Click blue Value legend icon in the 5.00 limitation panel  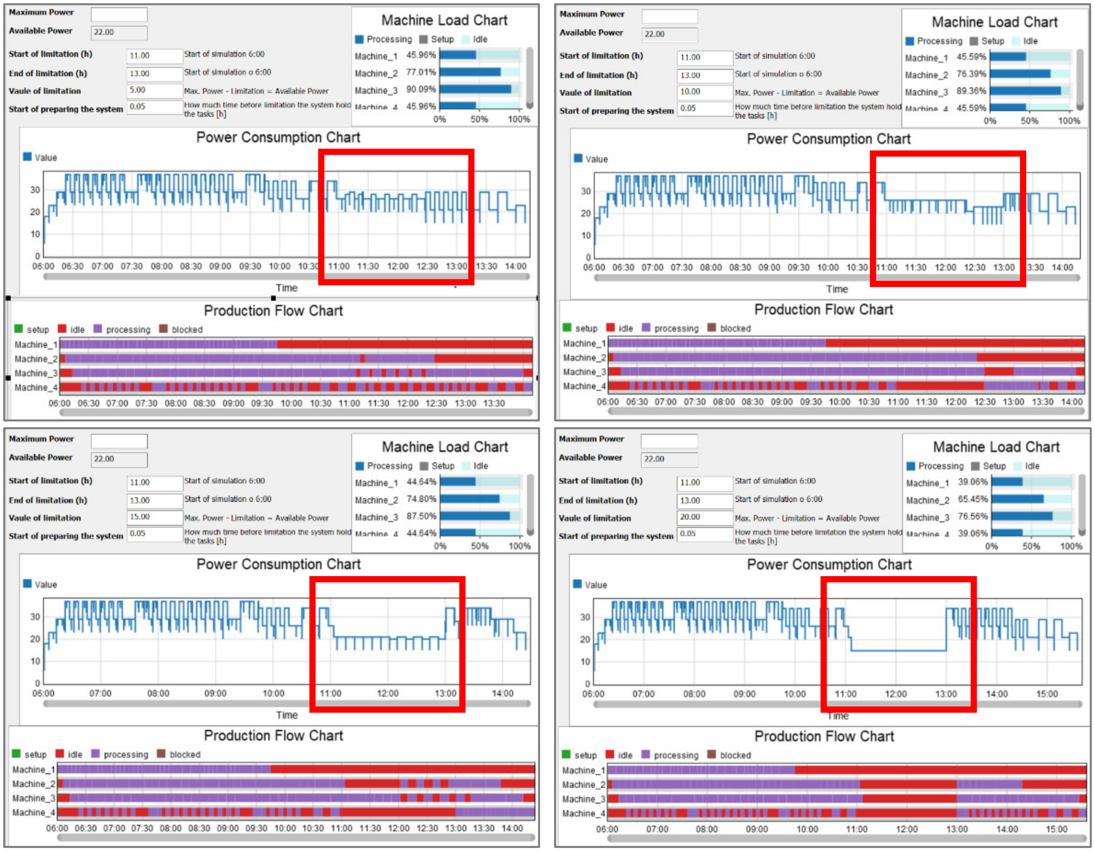pyautogui.click(x=28, y=156)
